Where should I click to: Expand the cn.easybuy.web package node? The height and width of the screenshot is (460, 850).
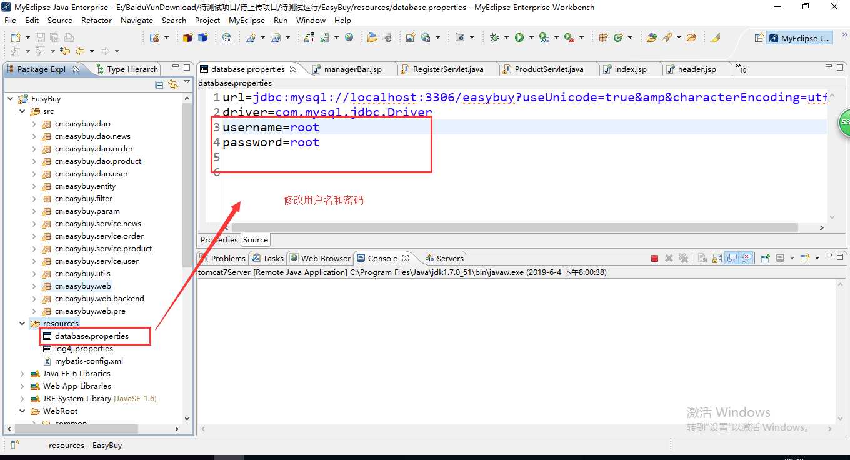(34, 286)
